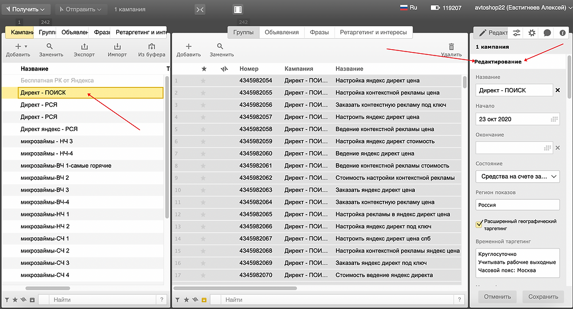The width and height of the screenshot is (573, 309).
Task: Switch to the Объявления tab in middle panel
Action: 282,32
